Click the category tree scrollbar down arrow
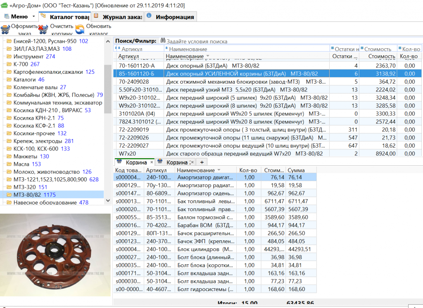The width and height of the screenshot is (423, 308). pyautogui.click(x=108, y=200)
